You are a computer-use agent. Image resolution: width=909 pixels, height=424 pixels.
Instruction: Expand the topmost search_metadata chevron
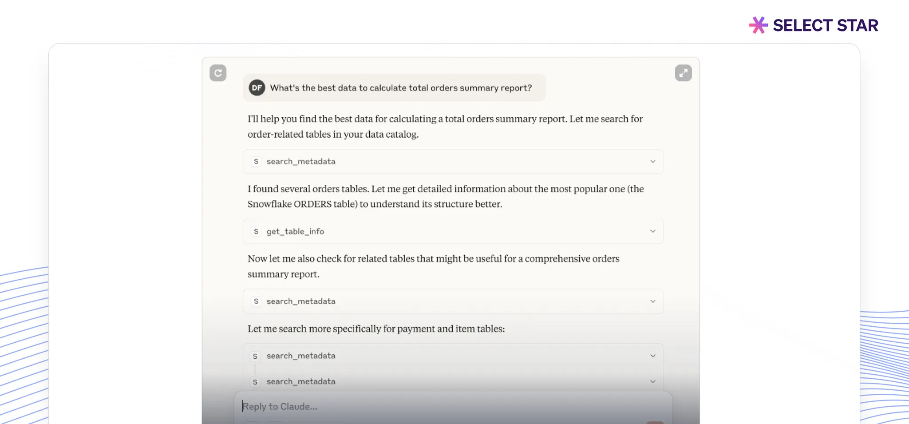[x=652, y=162]
